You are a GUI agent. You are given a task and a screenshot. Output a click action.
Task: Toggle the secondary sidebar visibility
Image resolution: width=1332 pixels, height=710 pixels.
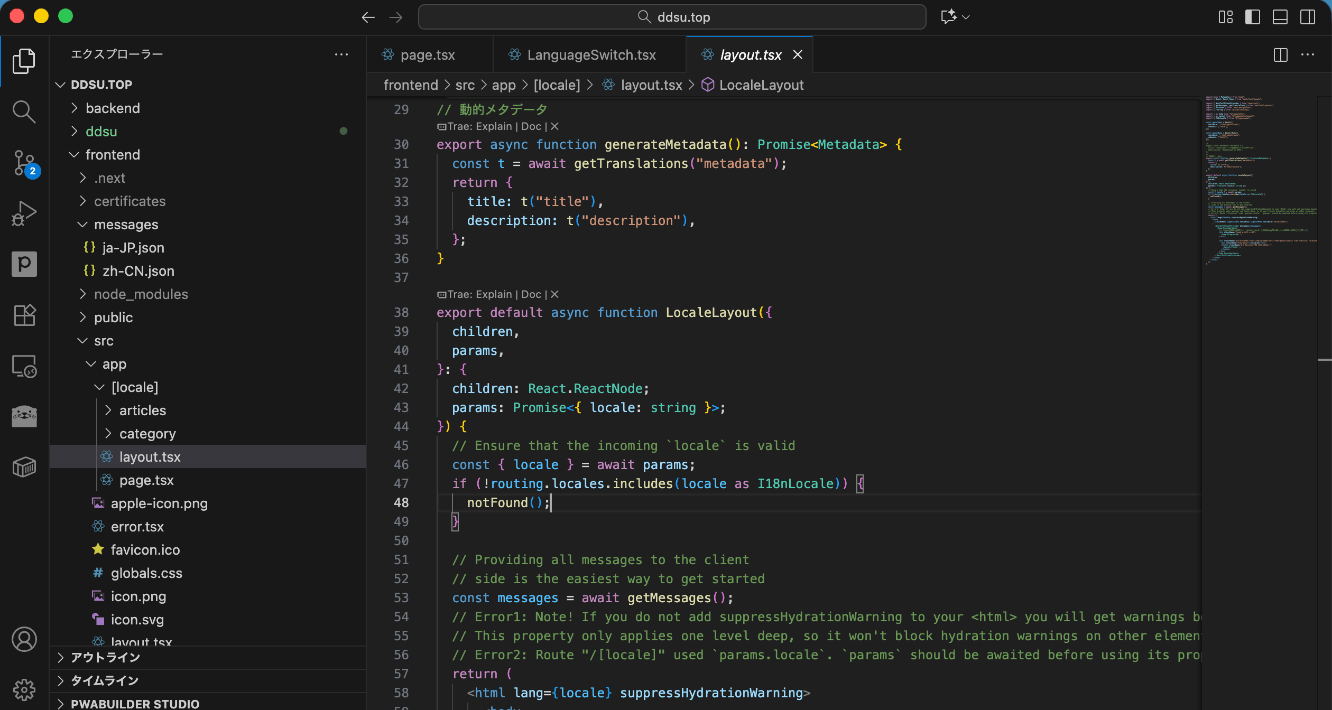1307,16
